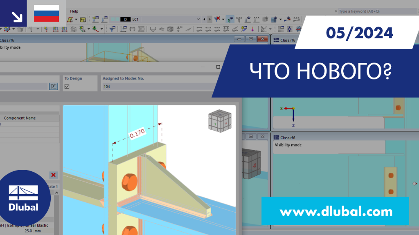The image size is (419, 235).
Task: Click the navigation view cube in preview
Action: (x=220, y=121)
